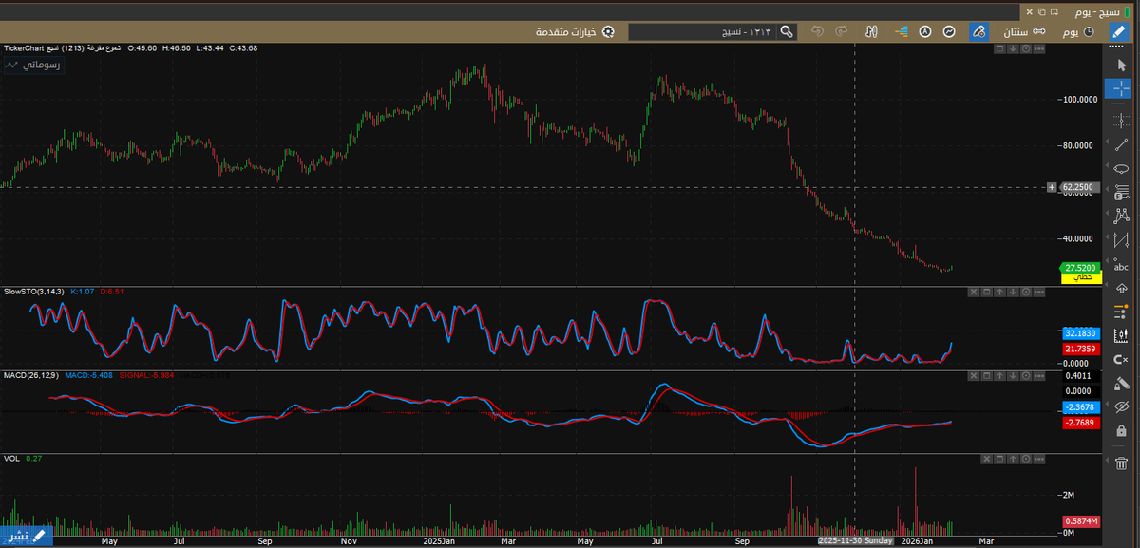Choose the pattern polyline drawing tool
This screenshot has height=548, width=1140.
coord(1121,217)
